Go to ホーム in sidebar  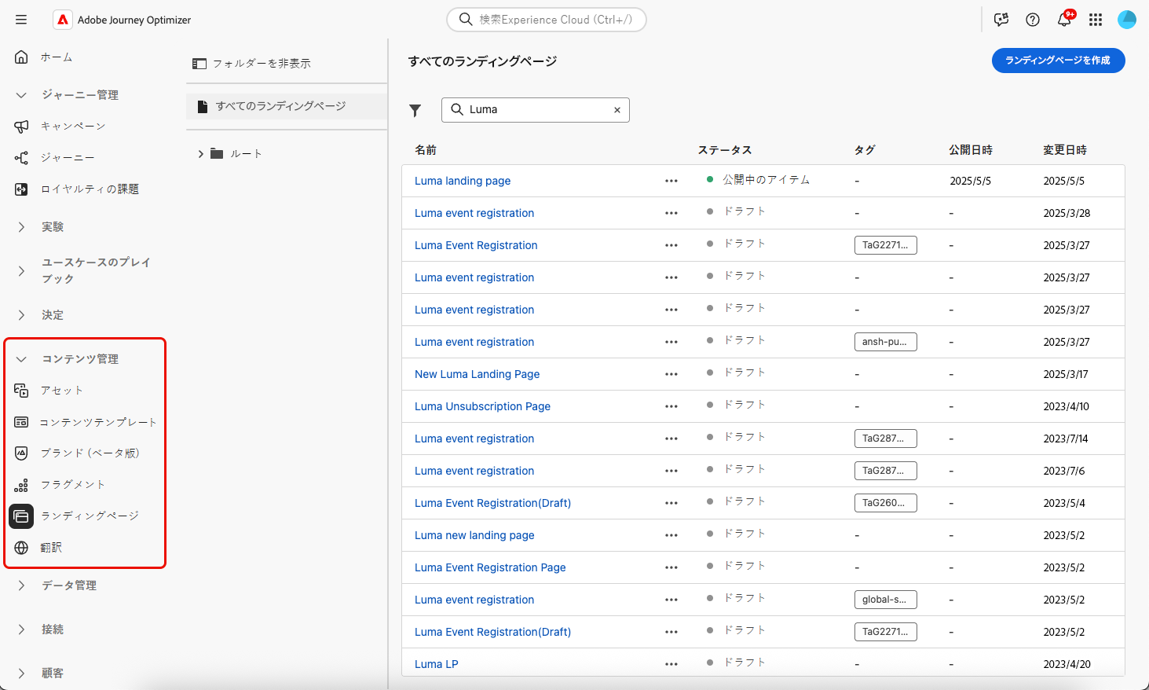point(57,57)
